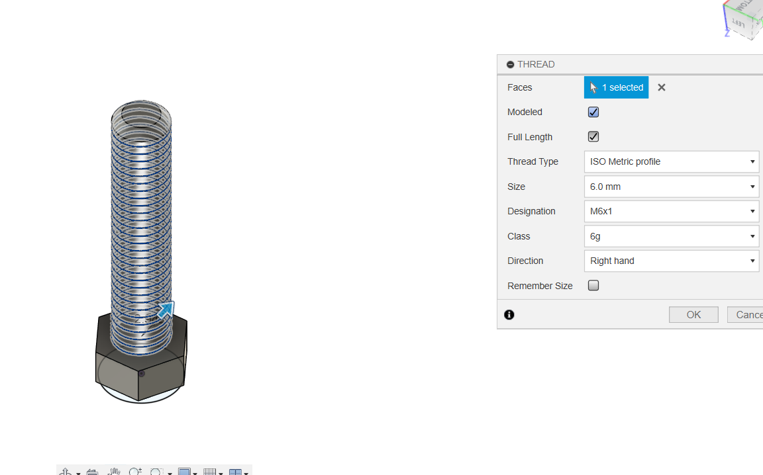The image size is (763, 475).
Task: Select the Zoom Window tool
Action: coord(157,472)
